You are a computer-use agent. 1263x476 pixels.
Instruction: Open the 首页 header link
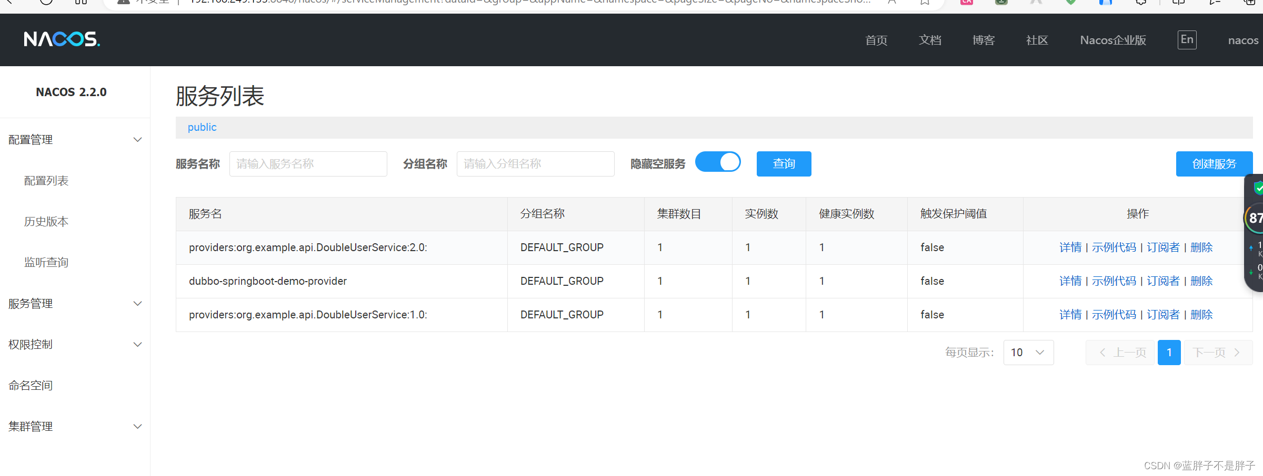(x=876, y=40)
